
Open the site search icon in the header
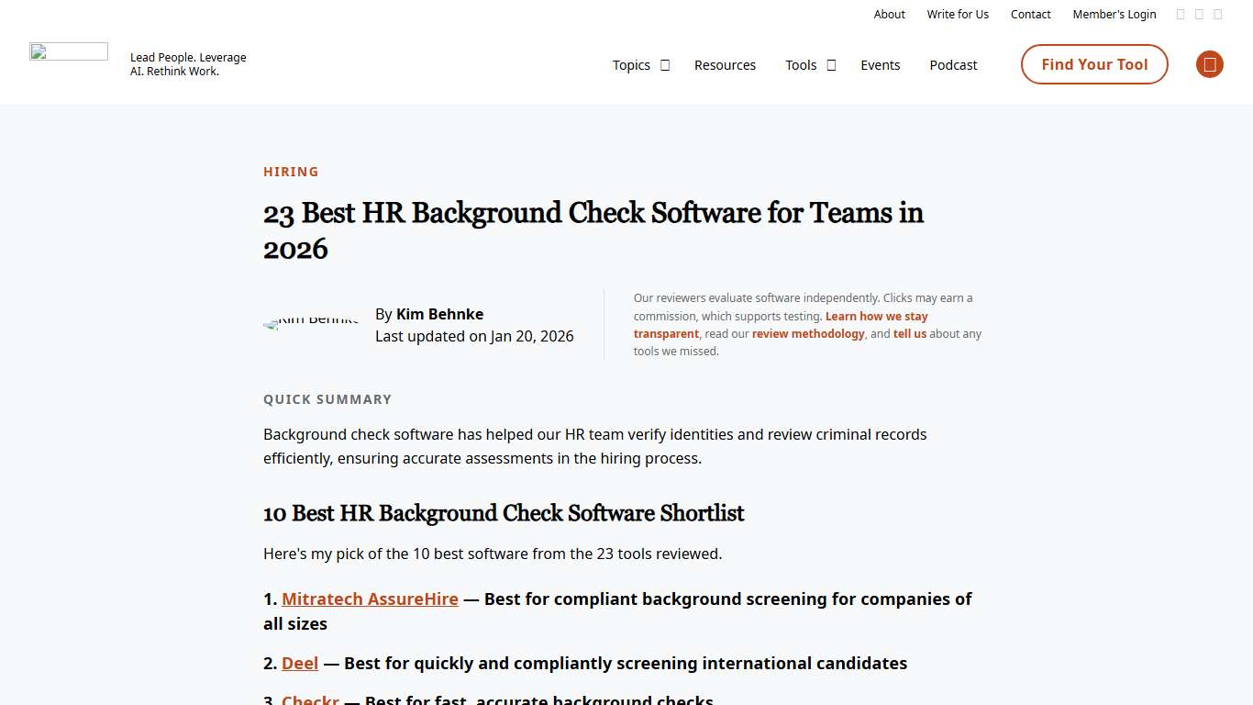pos(1209,64)
